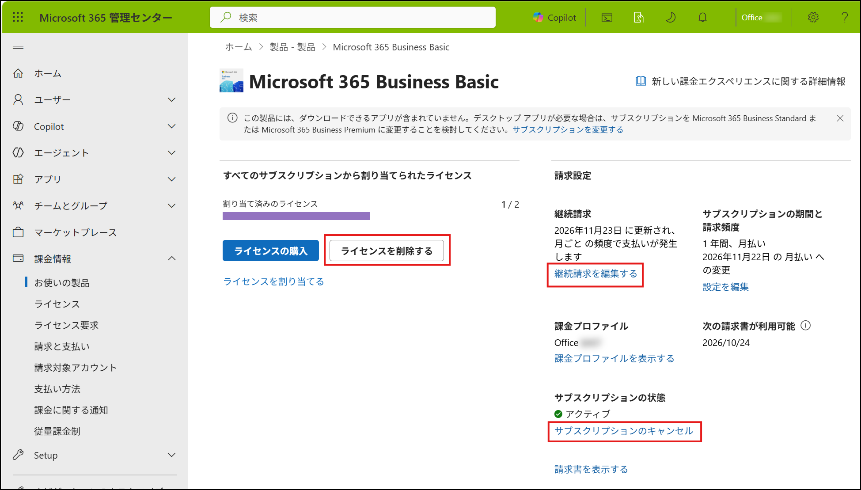Click the document download icon in header

(639, 18)
